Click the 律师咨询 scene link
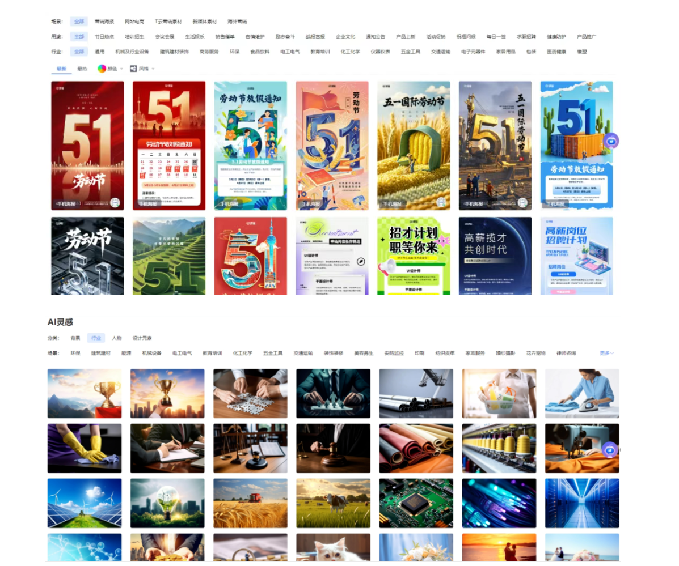This screenshot has height=566, width=679. click(x=566, y=353)
